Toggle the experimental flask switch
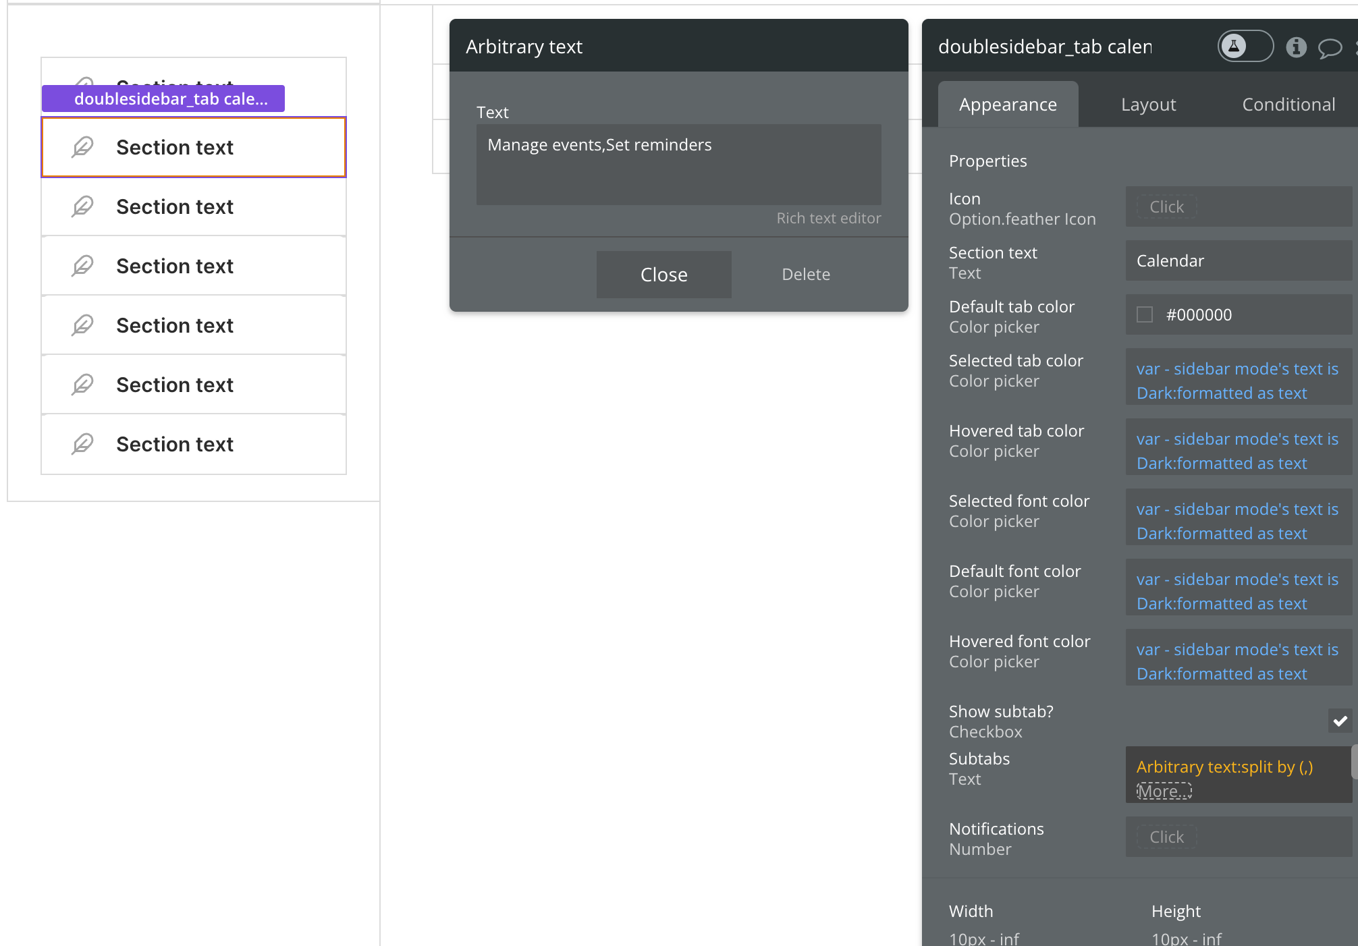This screenshot has height=946, width=1358. tap(1245, 47)
